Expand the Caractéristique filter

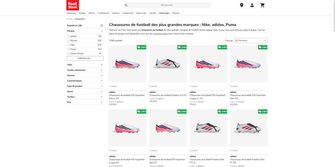[85, 81]
